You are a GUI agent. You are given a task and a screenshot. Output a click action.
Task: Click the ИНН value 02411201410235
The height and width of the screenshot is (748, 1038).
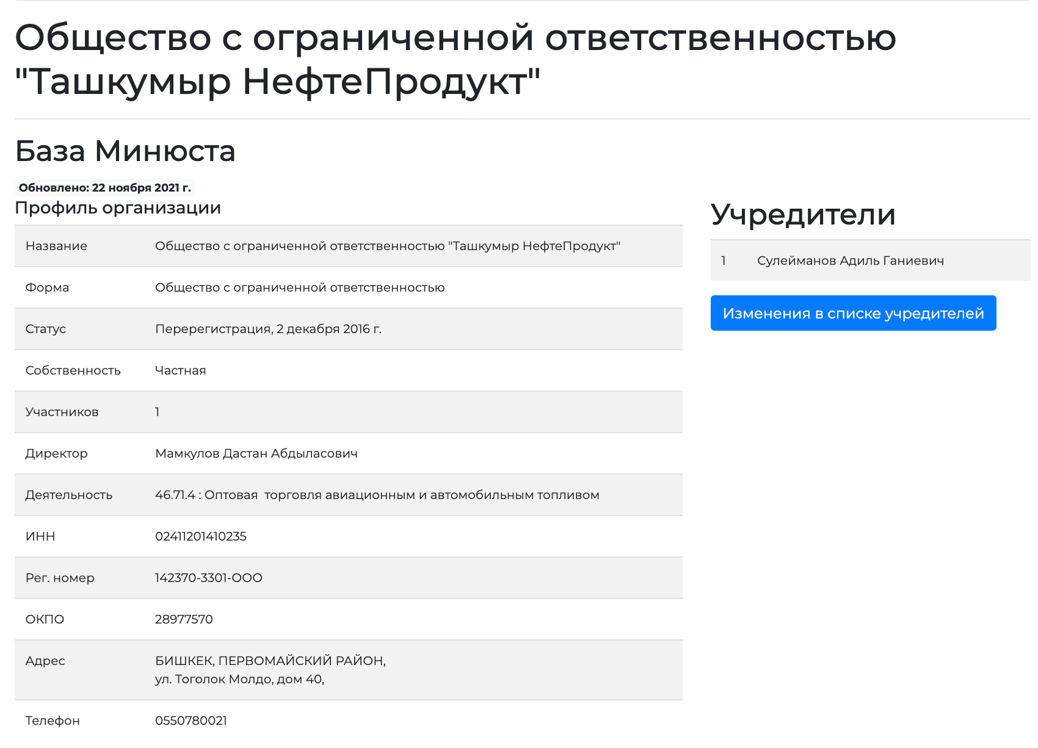point(201,536)
